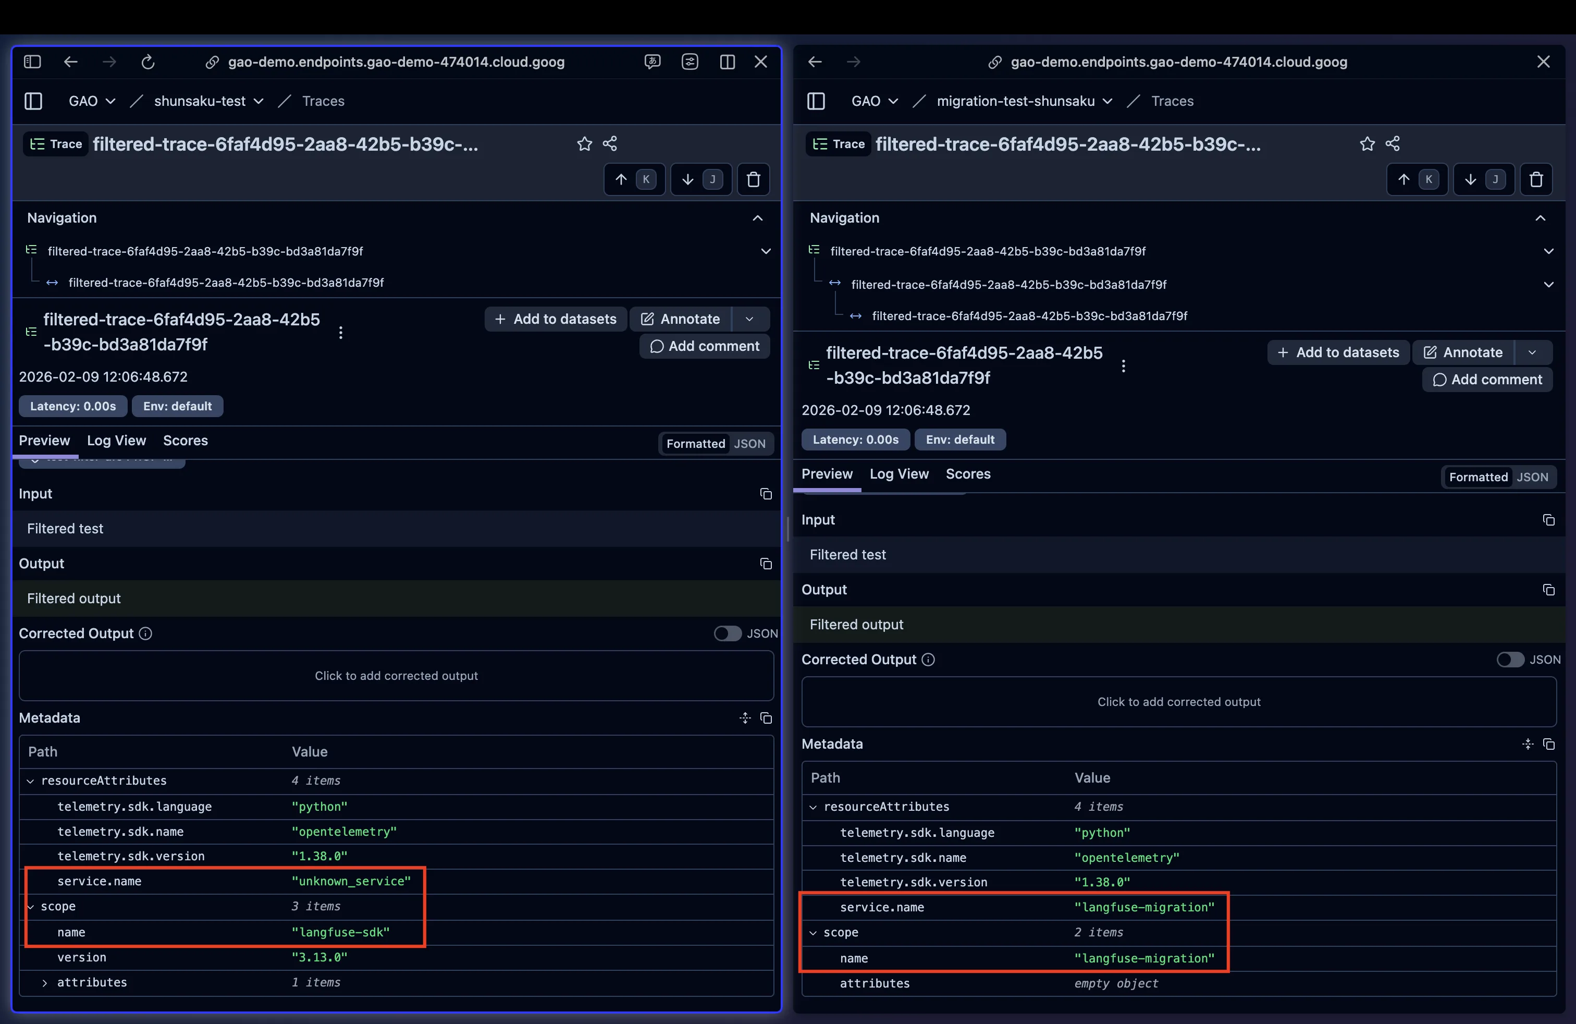Open shunsaku-test project dropdown

click(x=210, y=101)
